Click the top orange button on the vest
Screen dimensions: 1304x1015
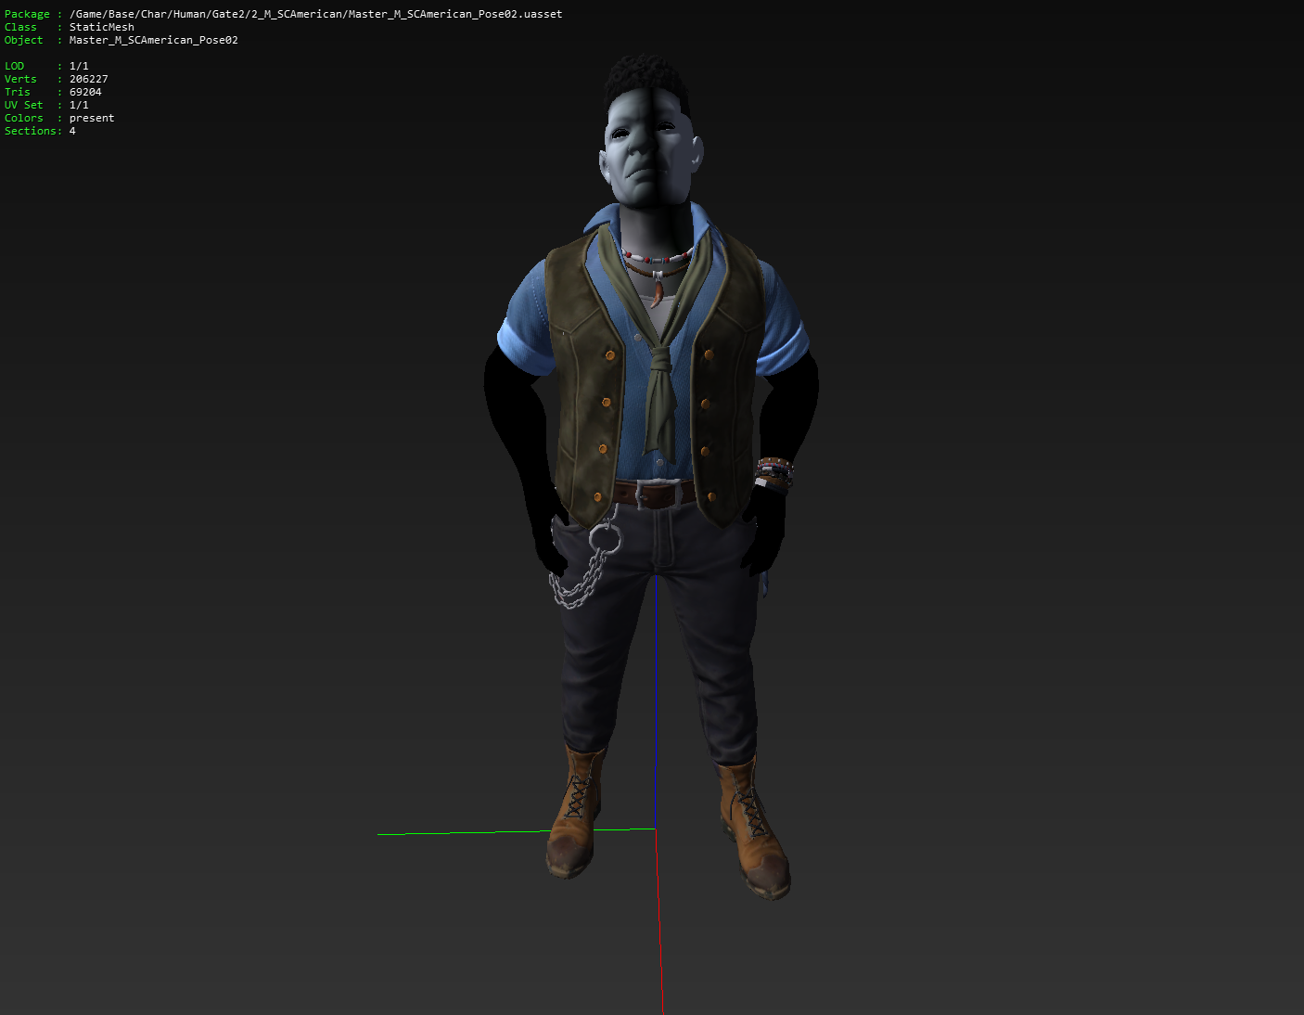(609, 355)
